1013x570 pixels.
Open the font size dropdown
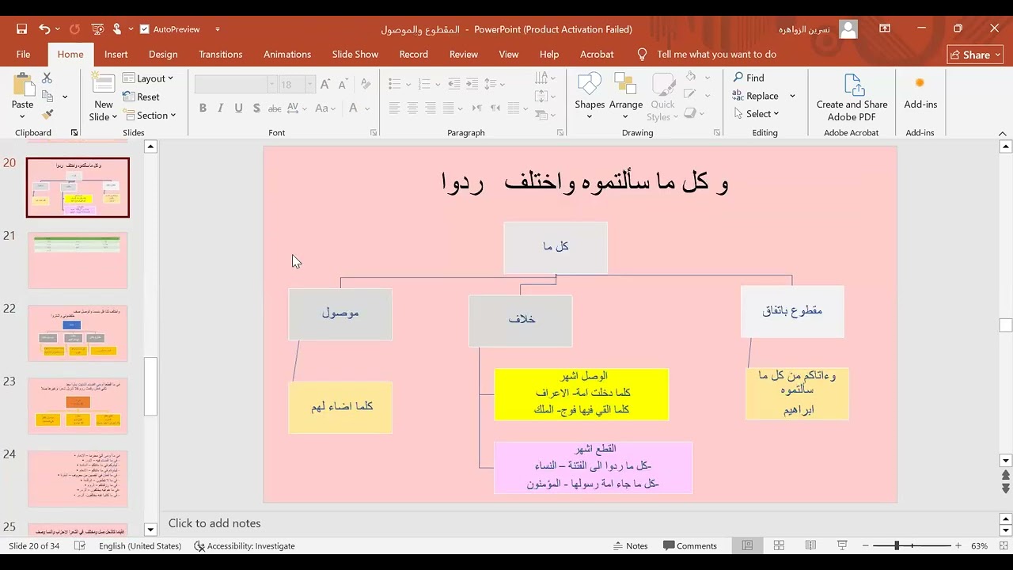(x=310, y=84)
